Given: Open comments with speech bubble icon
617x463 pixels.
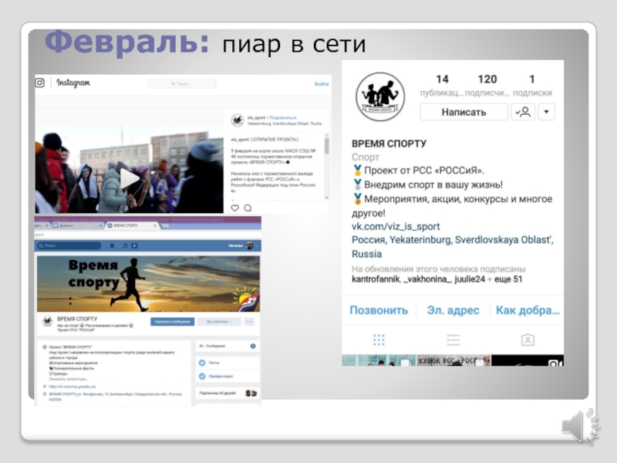Looking at the screenshot, I should (248, 208).
